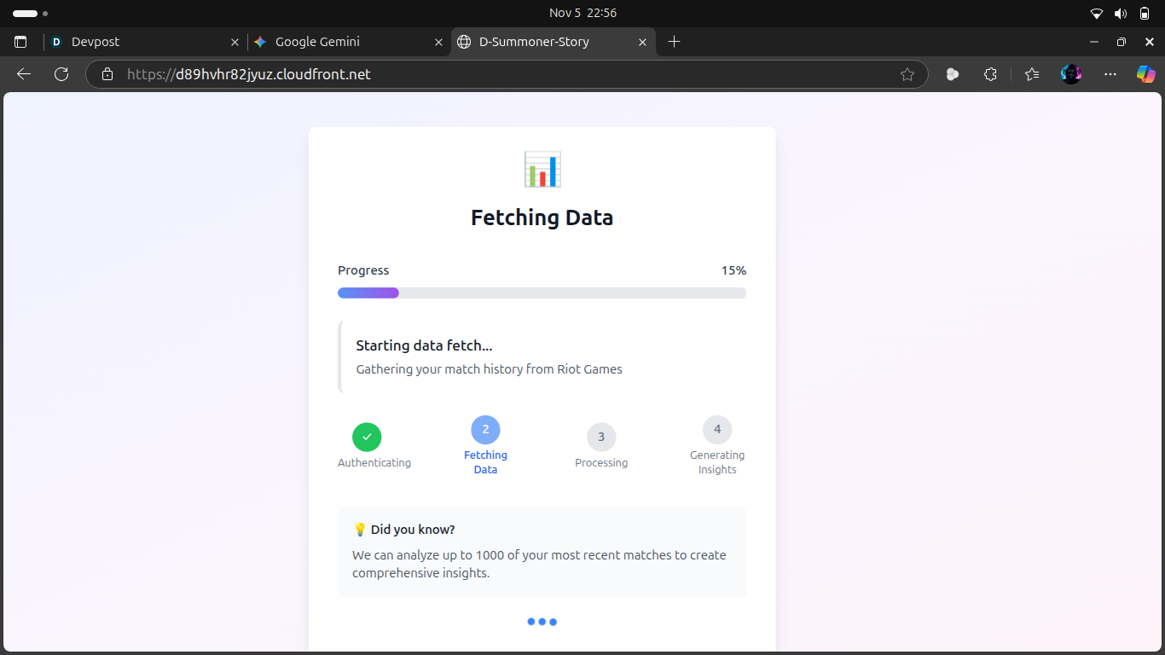This screenshot has width=1165, height=655.
Task: Select the D-Summoner-Story tab
Action: click(x=553, y=42)
